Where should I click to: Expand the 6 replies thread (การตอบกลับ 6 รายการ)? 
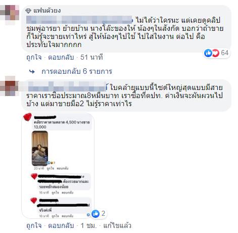click(x=77, y=71)
